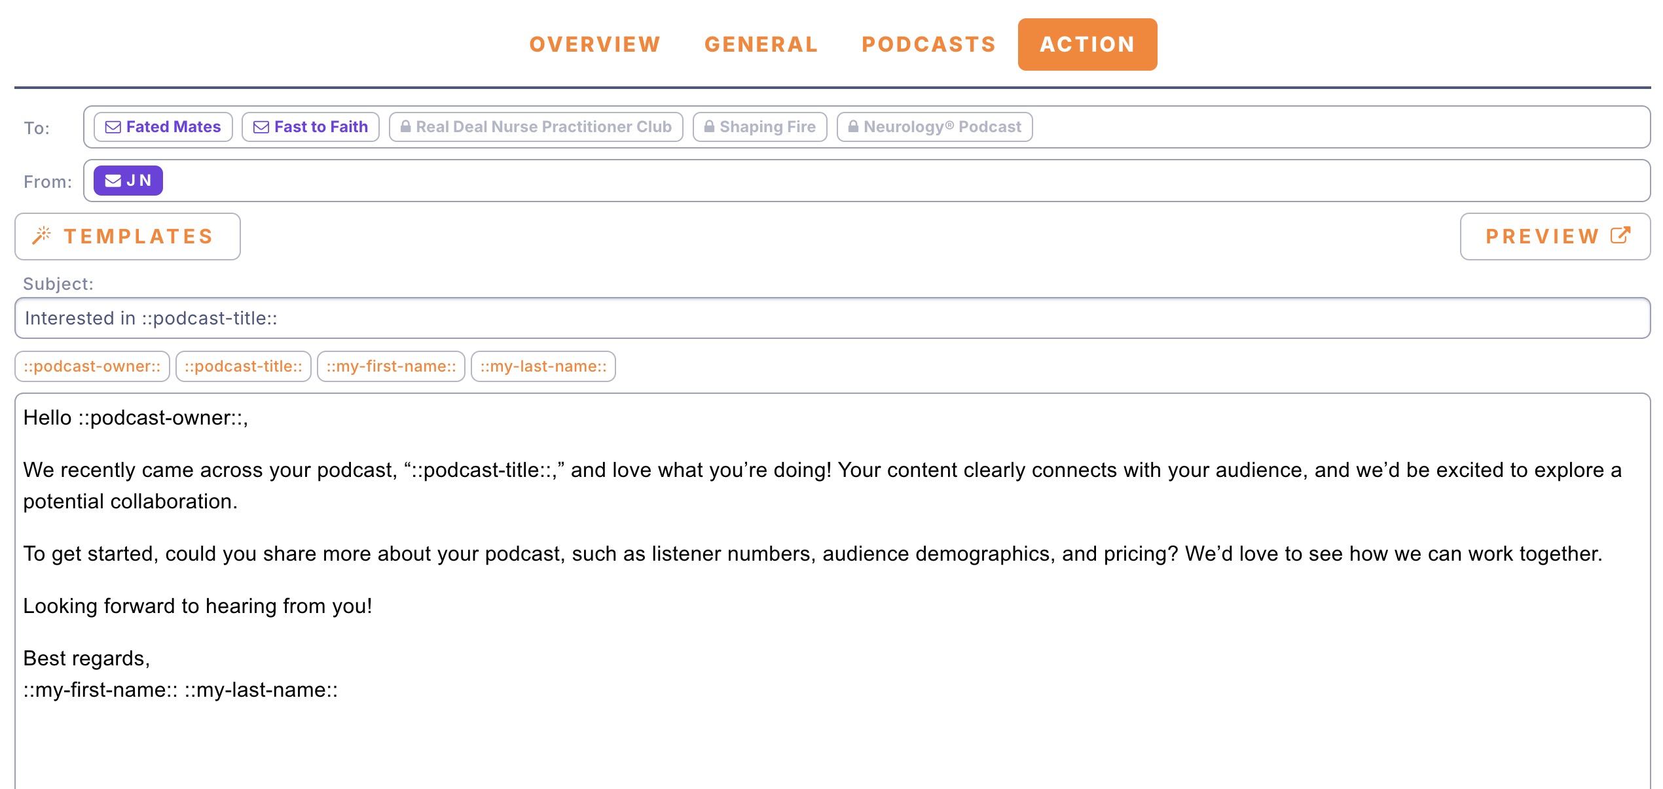The height and width of the screenshot is (789, 1663).
Task: Click the magic wand icon next to Templates
Action: (41, 236)
